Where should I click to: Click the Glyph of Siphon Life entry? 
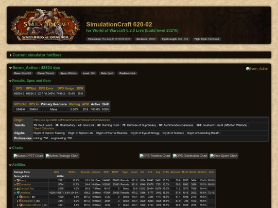pos(80,133)
